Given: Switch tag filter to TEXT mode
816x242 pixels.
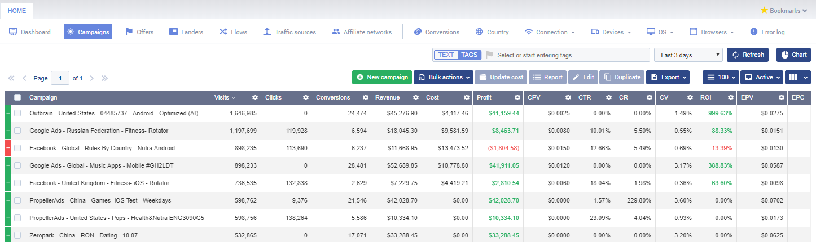Looking at the screenshot, I should (446, 55).
